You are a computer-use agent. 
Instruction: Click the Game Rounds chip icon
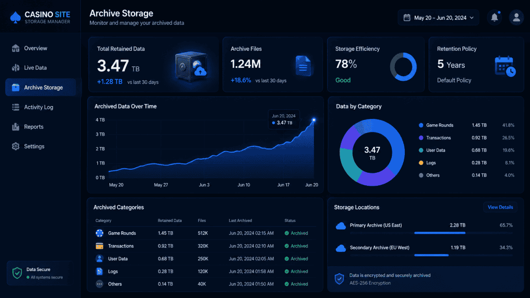[99, 233]
